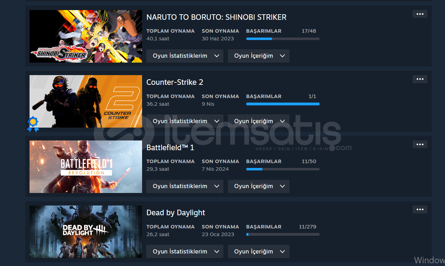The width and height of the screenshot is (445, 266).
Task: Open the NARUTO TO BORUTO: SHINOBI STRIKER title
Action: click(216, 17)
